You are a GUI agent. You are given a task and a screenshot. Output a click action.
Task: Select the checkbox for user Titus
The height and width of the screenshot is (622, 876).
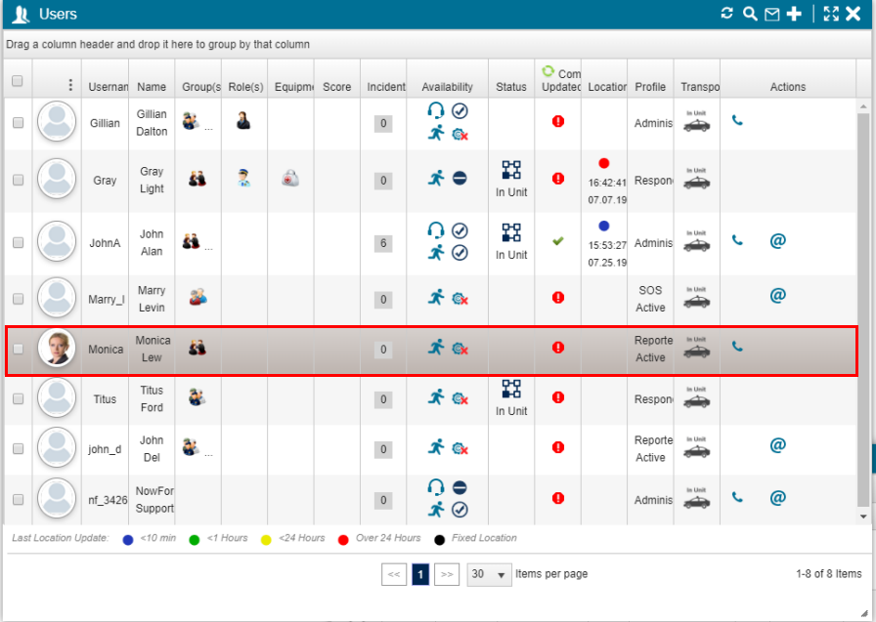pos(18,399)
